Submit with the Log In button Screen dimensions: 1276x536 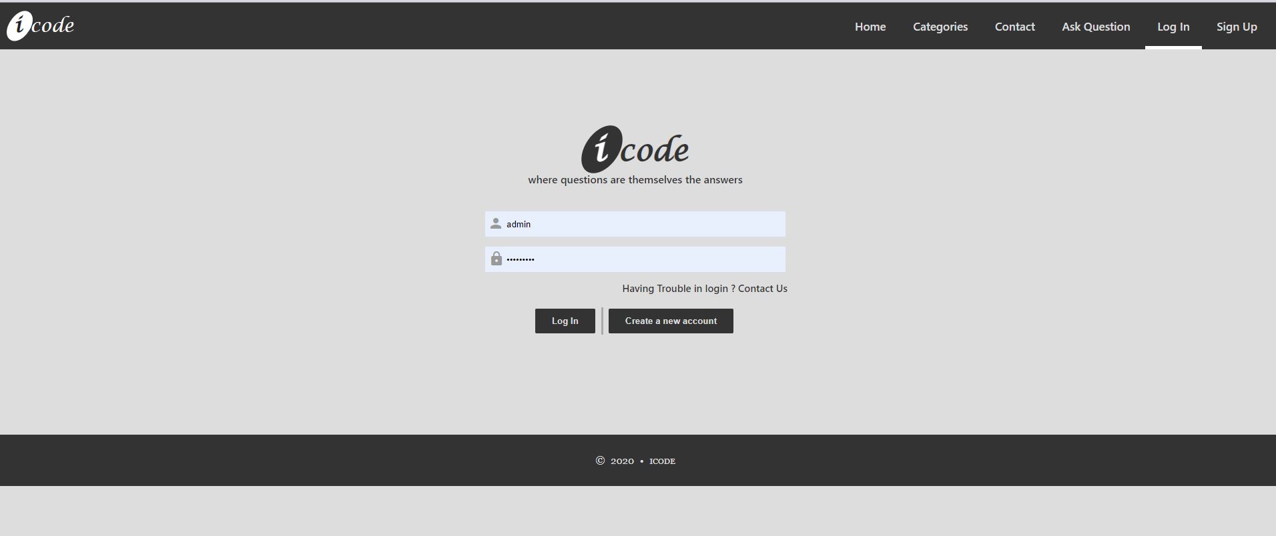pyautogui.click(x=565, y=321)
